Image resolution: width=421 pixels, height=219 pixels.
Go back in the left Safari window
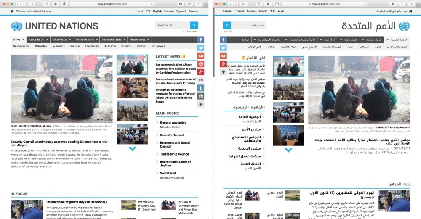click(x=18, y=4)
